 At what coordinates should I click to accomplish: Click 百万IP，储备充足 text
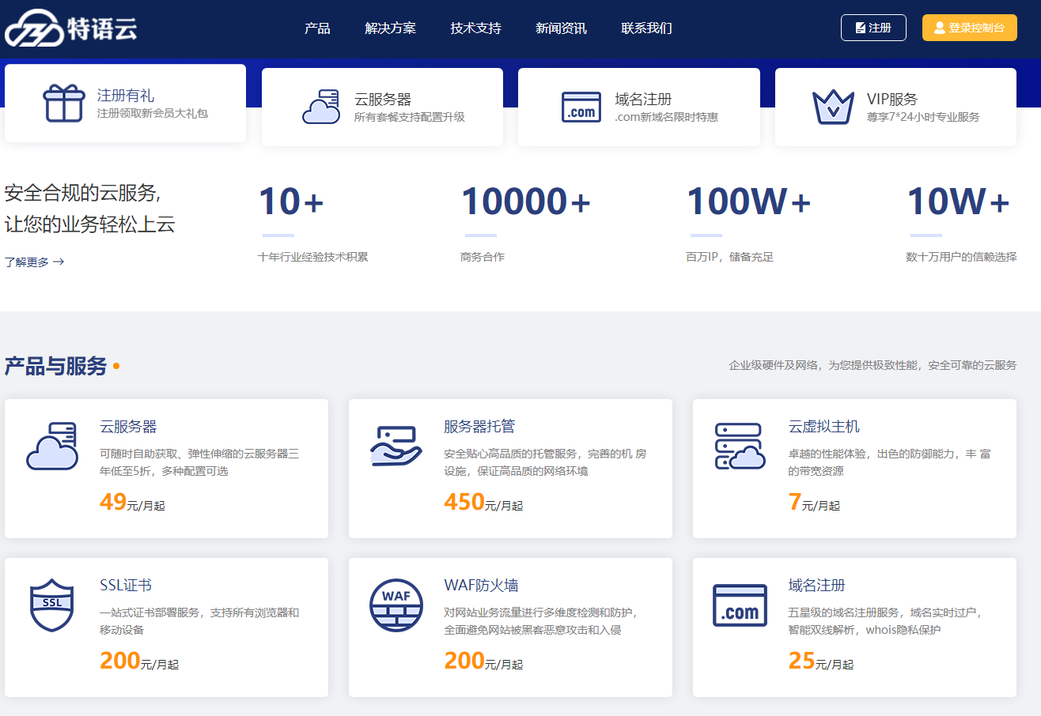[x=729, y=257]
